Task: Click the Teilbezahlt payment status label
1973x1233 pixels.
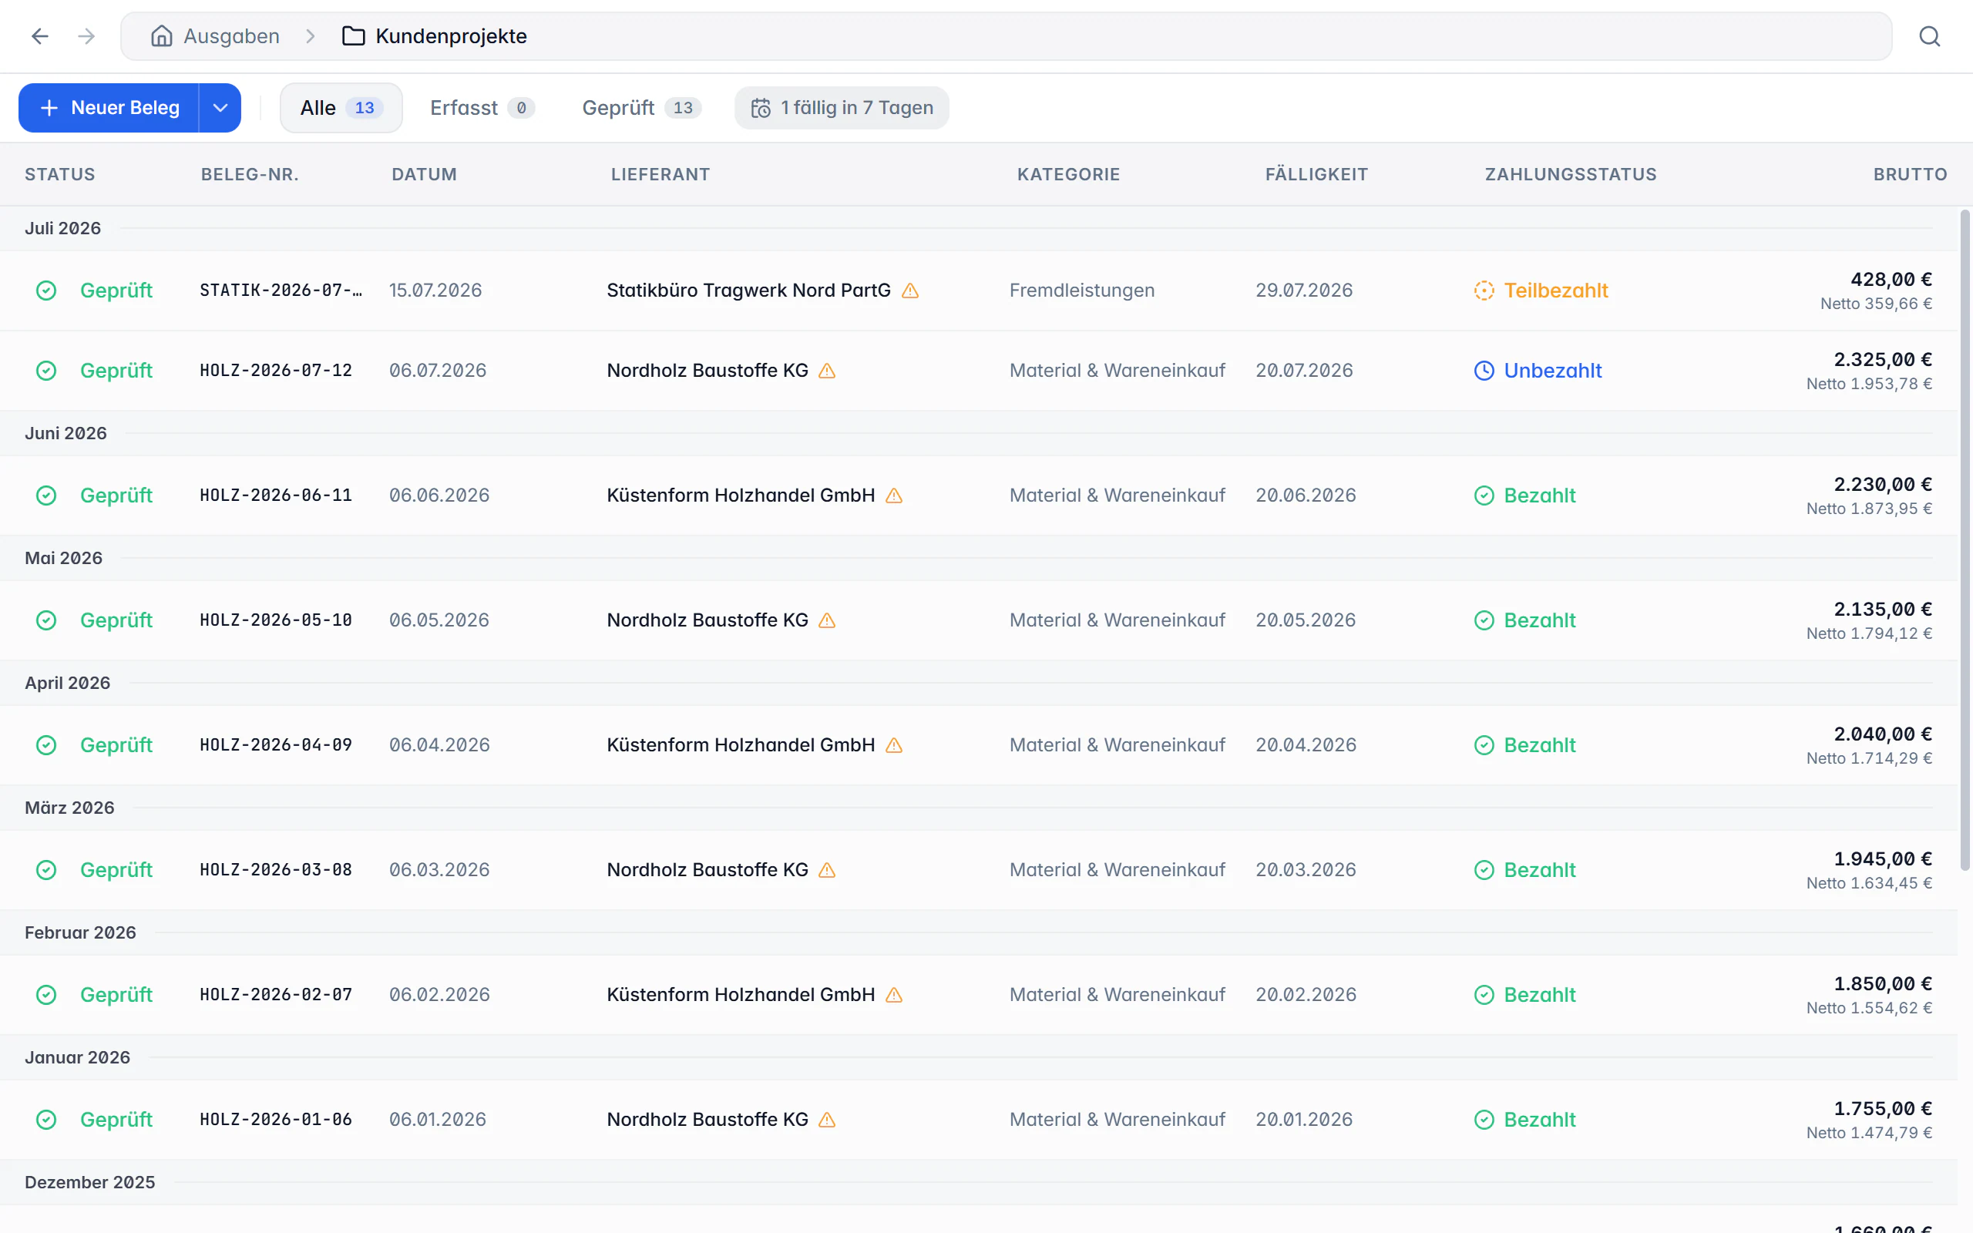Action: (1555, 291)
